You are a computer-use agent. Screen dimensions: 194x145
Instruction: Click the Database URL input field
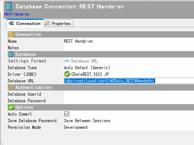(x=129, y=81)
